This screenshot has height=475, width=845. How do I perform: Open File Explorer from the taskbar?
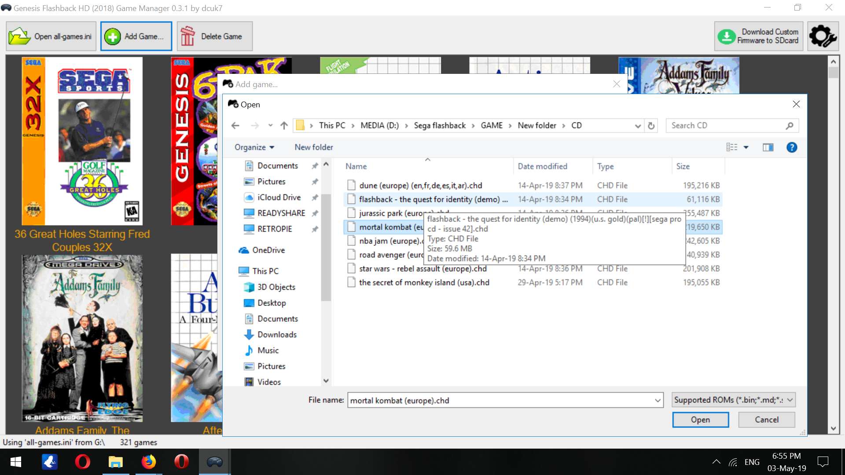(115, 462)
